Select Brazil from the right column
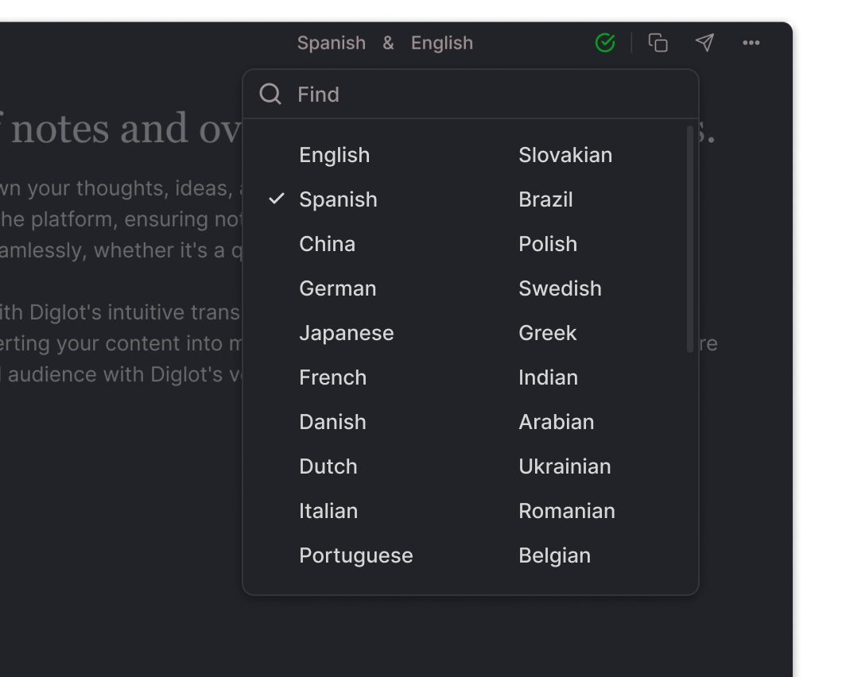 545,199
